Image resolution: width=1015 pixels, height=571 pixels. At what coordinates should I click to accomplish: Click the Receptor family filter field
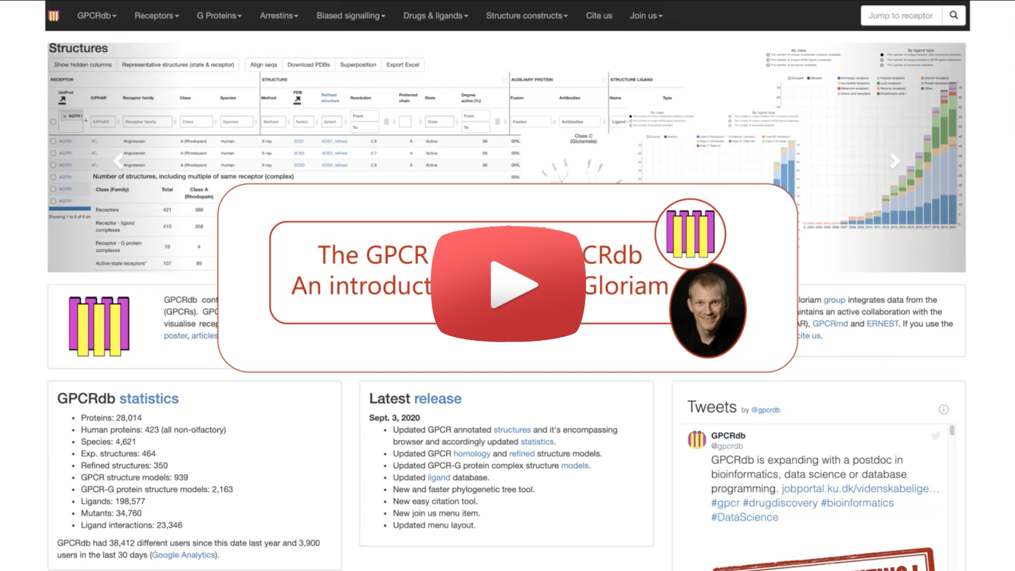pyautogui.click(x=147, y=122)
